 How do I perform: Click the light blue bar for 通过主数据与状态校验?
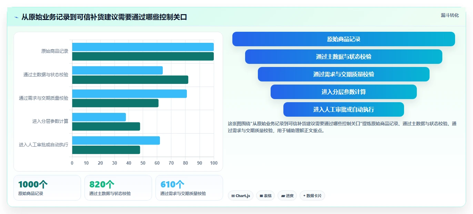pyautogui.click(x=117, y=70)
